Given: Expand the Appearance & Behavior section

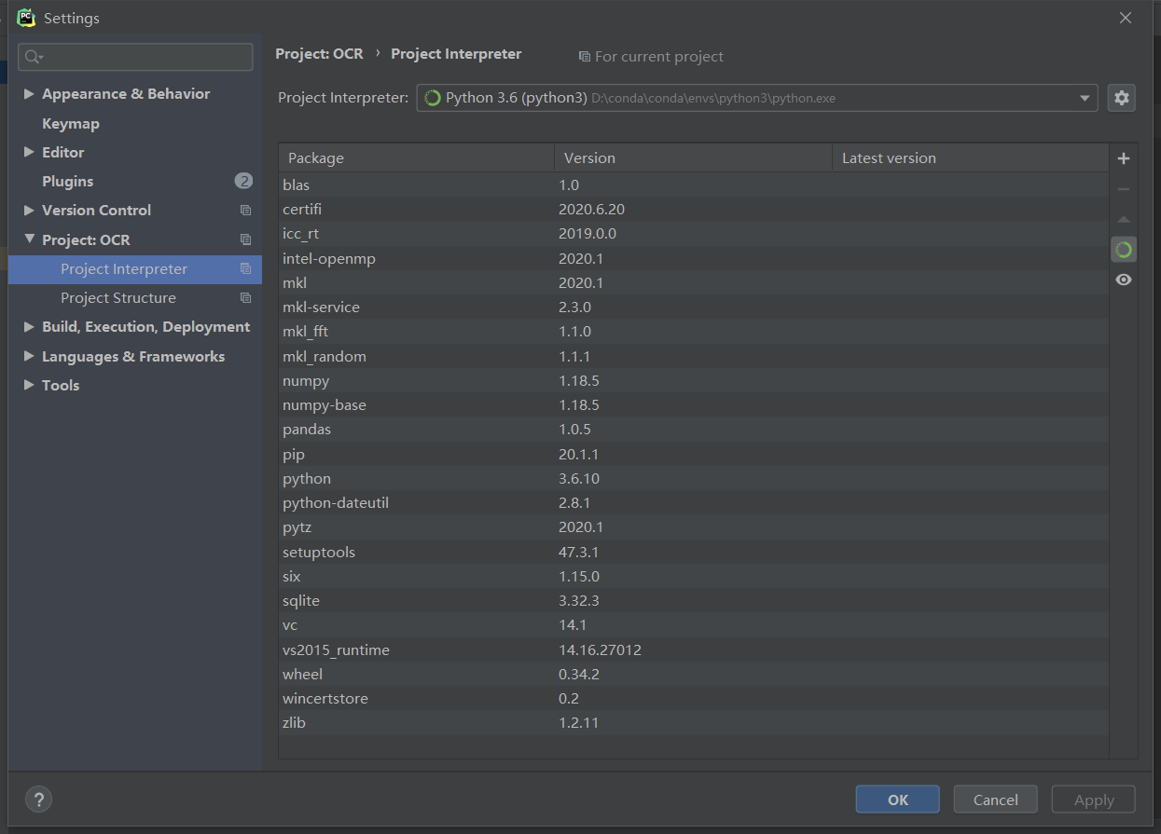Looking at the screenshot, I should point(29,94).
